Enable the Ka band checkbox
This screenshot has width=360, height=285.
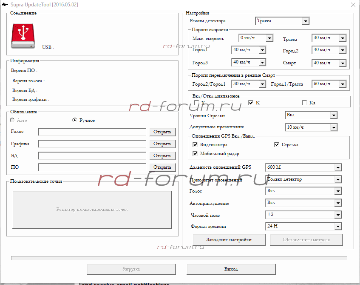point(304,103)
